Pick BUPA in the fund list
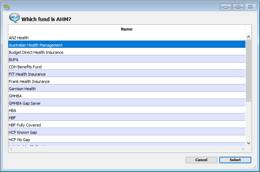 coord(13,60)
